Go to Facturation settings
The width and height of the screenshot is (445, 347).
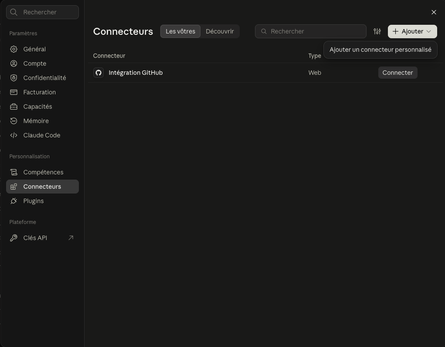42,92
